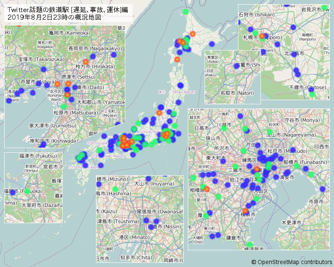This screenshot has width=334, height=267.
Task: Click the title text 'Twitter話題の鉄道駅'
Action: click(x=39, y=10)
